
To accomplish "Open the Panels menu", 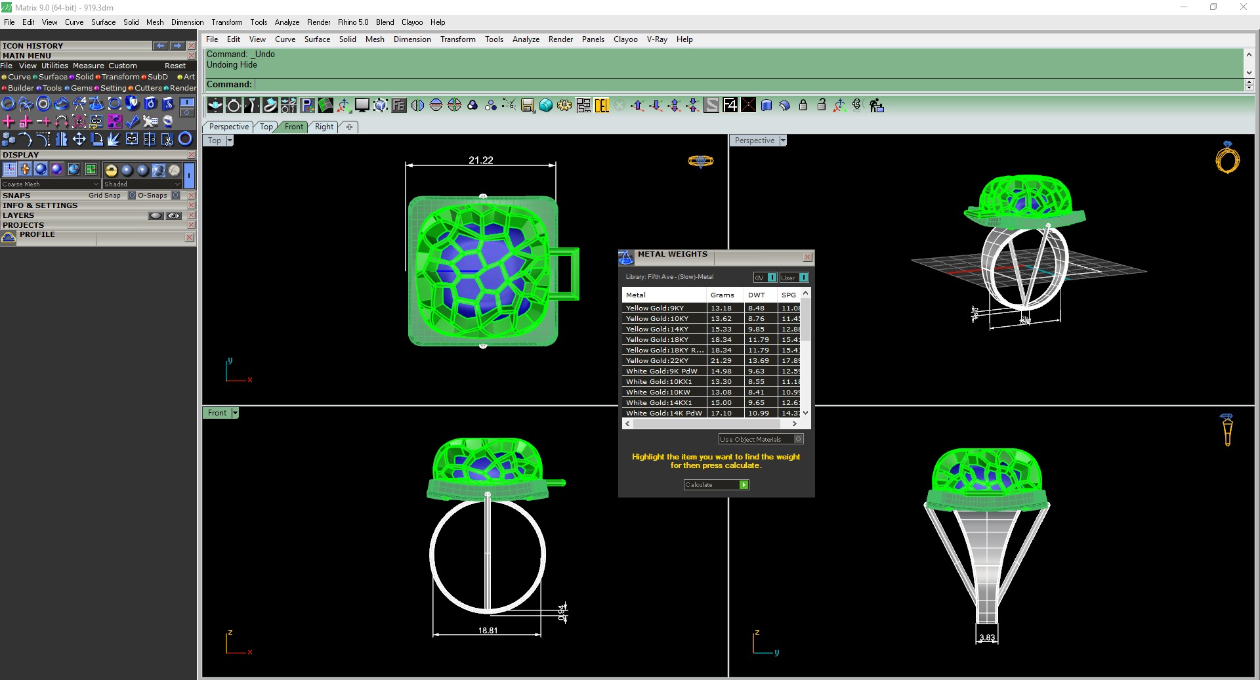I will pyautogui.click(x=593, y=39).
